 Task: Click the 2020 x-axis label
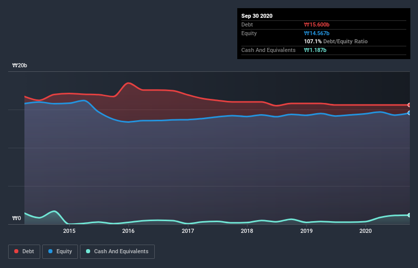pos(366,231)
